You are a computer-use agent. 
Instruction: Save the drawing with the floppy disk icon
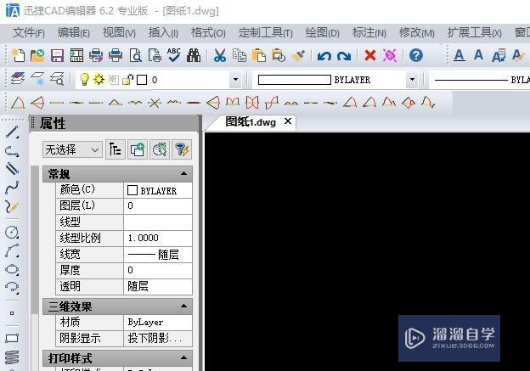coord(57,55)
